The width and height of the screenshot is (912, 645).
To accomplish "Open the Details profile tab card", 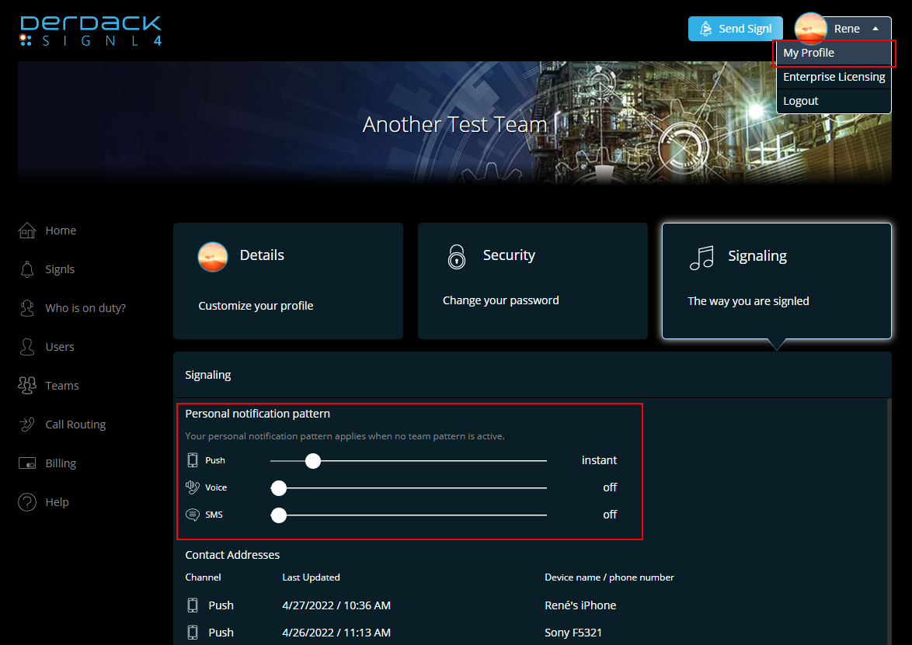I will [288, 281].
